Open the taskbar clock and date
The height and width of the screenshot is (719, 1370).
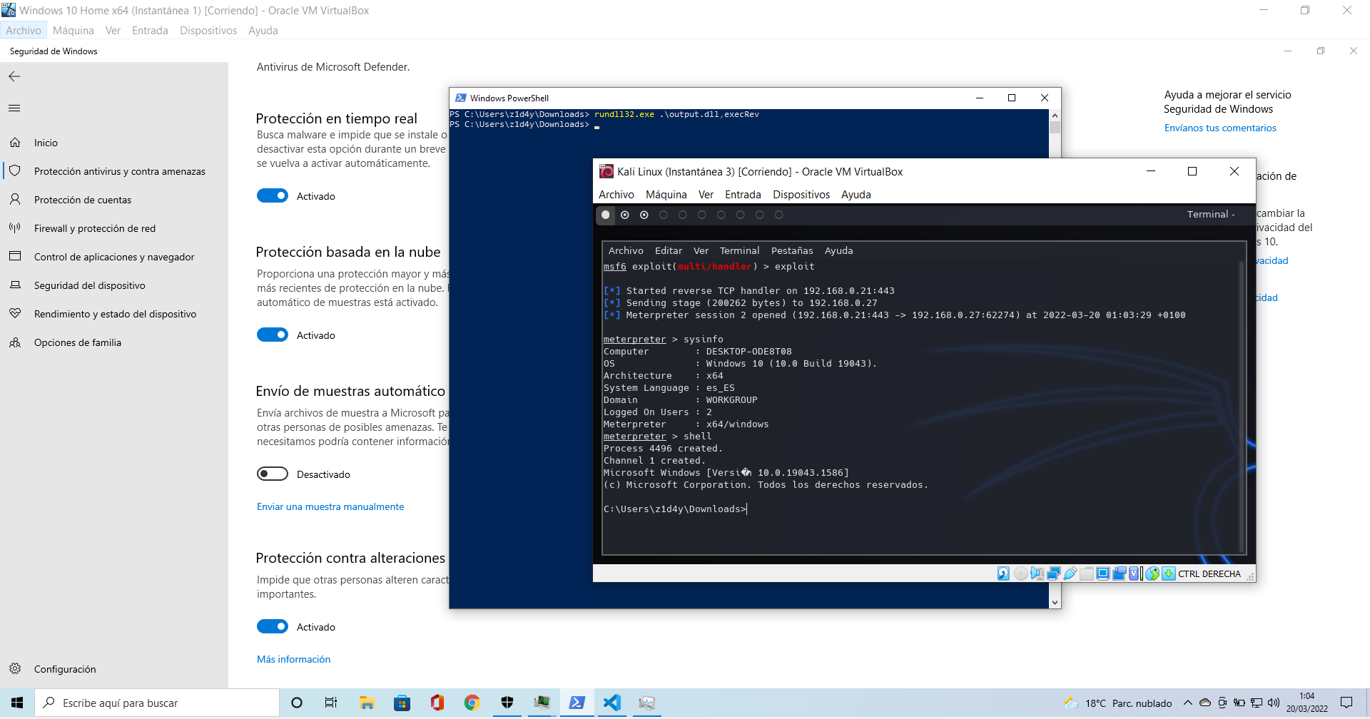pos(1307,703)
